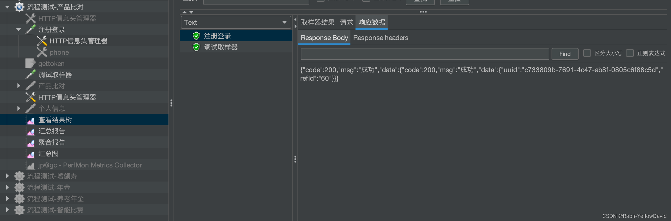Click the HTTP信息头管理器 icon above phone

42,41
